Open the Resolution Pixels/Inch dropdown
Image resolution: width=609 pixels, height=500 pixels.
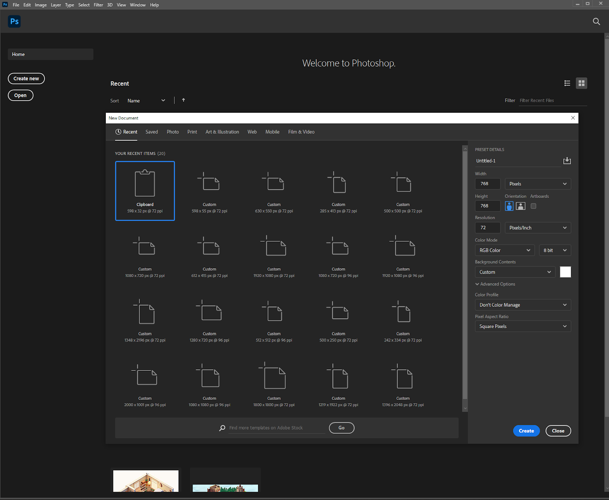point(538,228)
